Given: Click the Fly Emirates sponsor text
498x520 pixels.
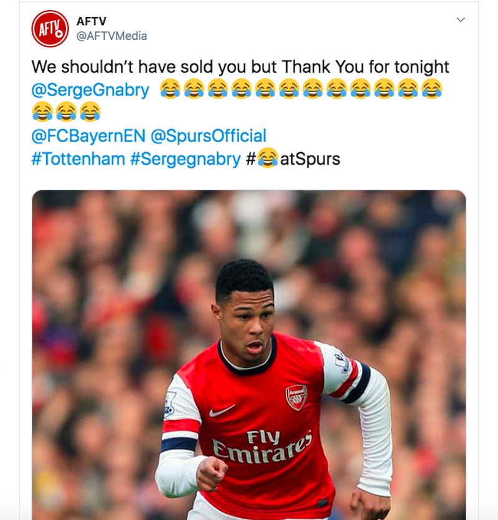Looking at the screenshot, I should pos(261,444).
